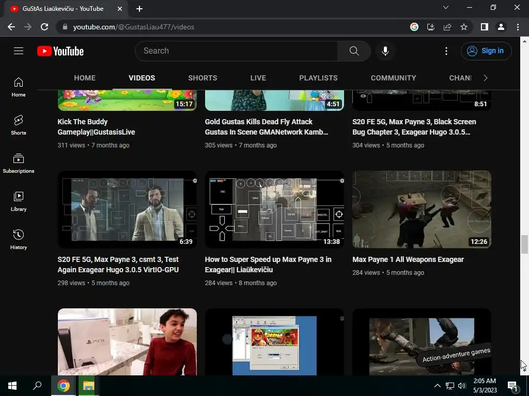Click the page vertical scrollbar thumb
Image resolution: width=529 pixels, height=396 pixels.
(524, 244)
